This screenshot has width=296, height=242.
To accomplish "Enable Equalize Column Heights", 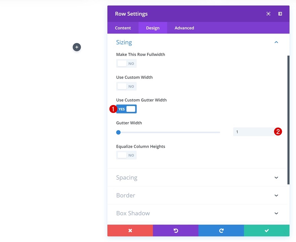I will 126,155.
